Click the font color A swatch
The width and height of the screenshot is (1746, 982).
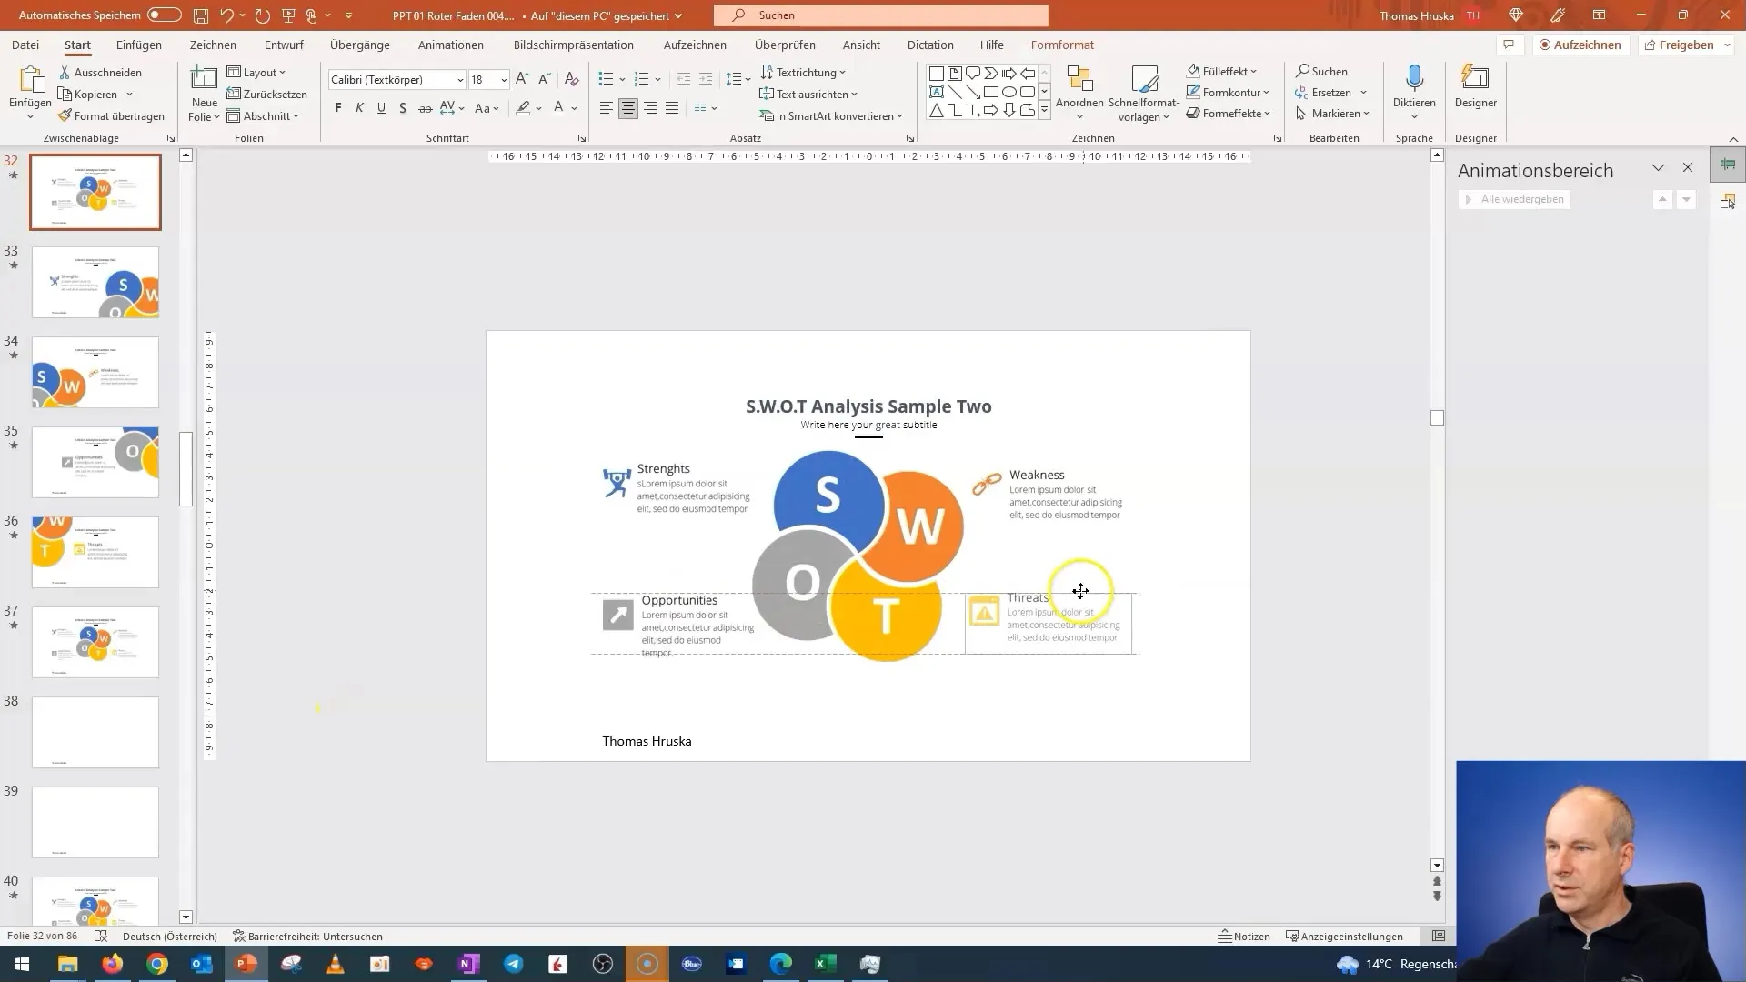coord(559,108)
